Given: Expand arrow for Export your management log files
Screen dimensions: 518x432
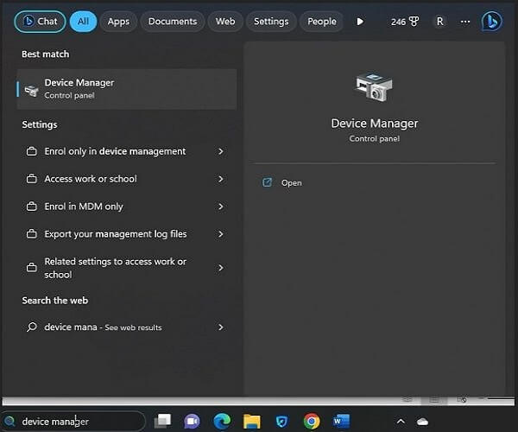Looking at the screenshot, I should point(221,234).
